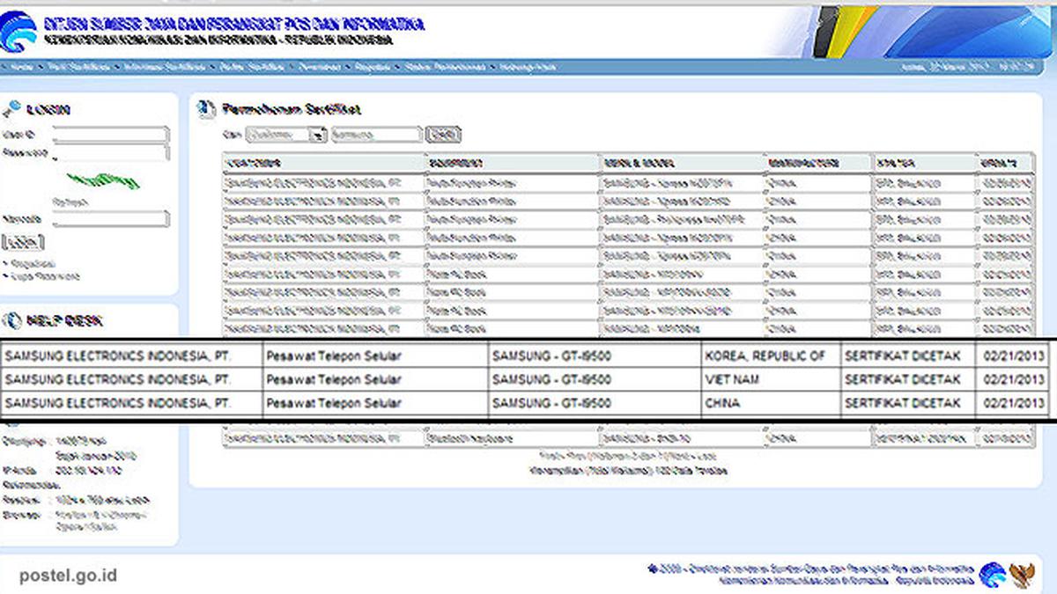Click the small Kominfo logo in footer
The width and height of the screenshot is (1057, 594).
point(992,574)
